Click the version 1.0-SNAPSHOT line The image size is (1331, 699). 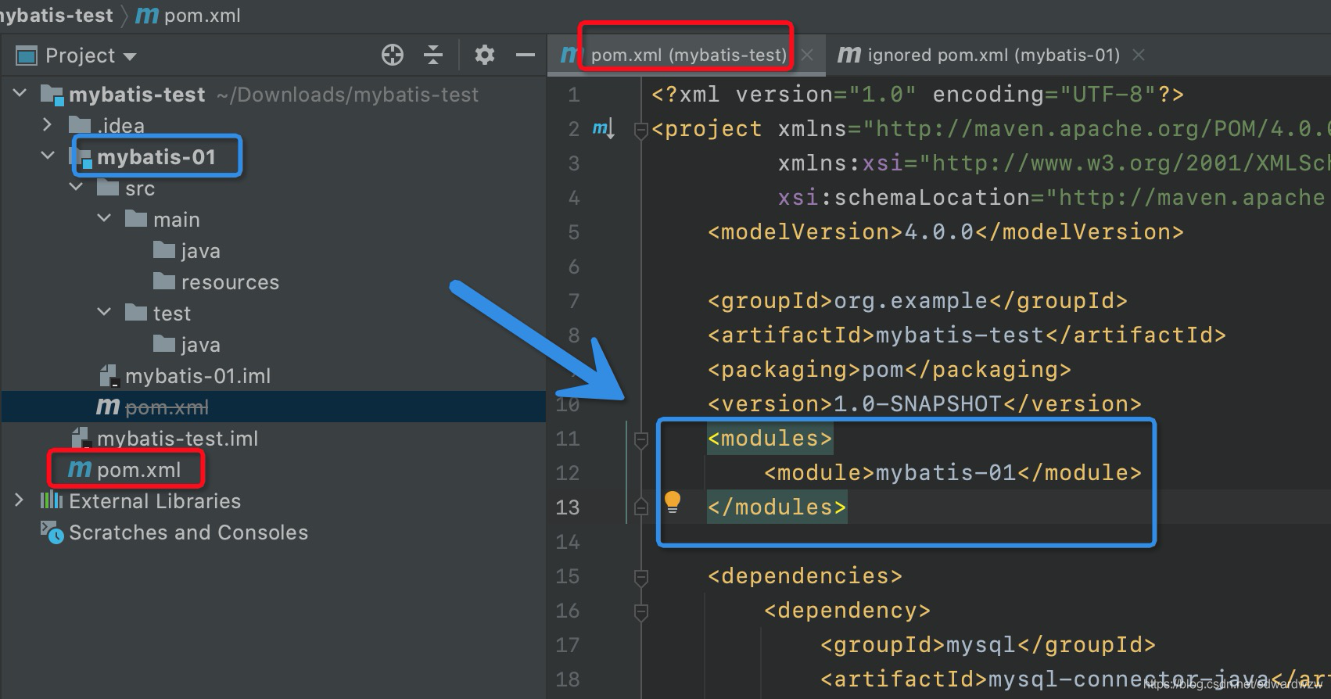pos(924,404)
